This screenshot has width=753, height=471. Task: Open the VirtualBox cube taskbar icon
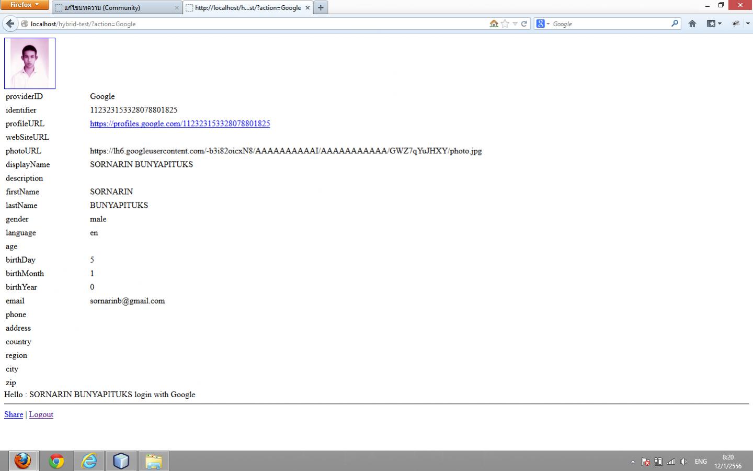121,461
